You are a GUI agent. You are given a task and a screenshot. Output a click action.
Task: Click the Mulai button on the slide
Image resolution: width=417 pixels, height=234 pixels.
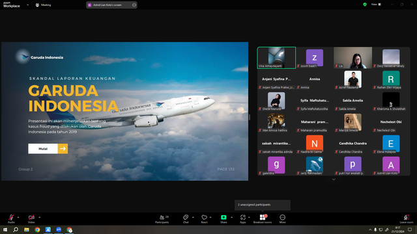(43, 149)
